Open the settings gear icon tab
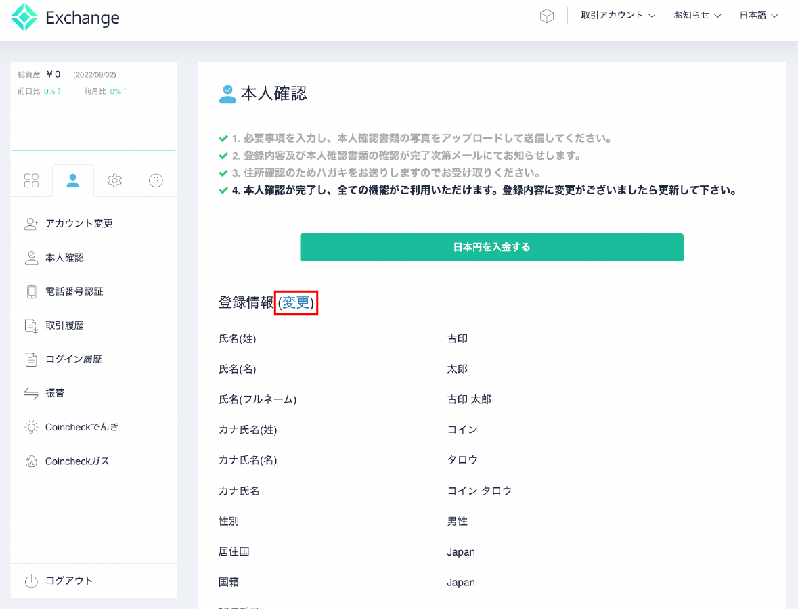 (x=114, y=181)
